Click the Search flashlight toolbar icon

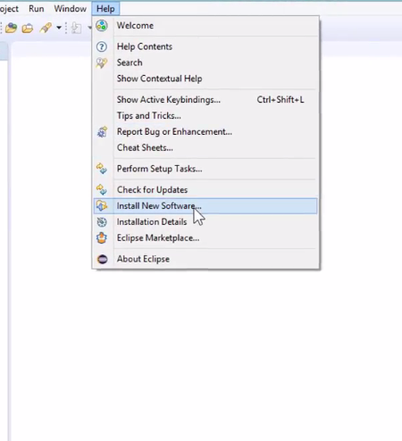(x=46, y=28)
